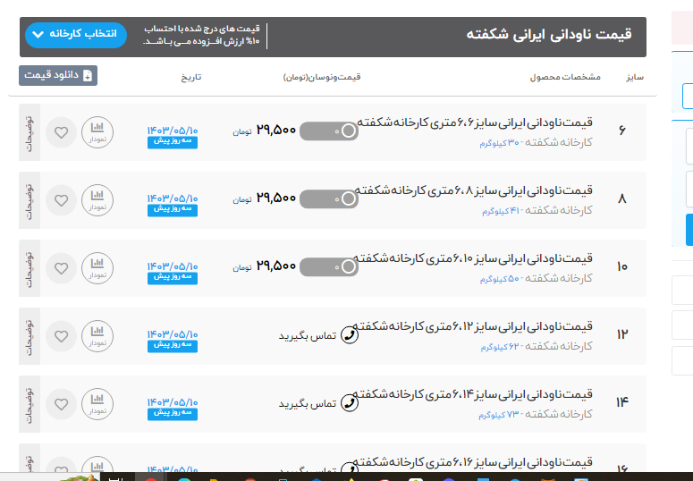Click phone icon in size 12 row
Screen dimensions: 693x481
(351, 336)
